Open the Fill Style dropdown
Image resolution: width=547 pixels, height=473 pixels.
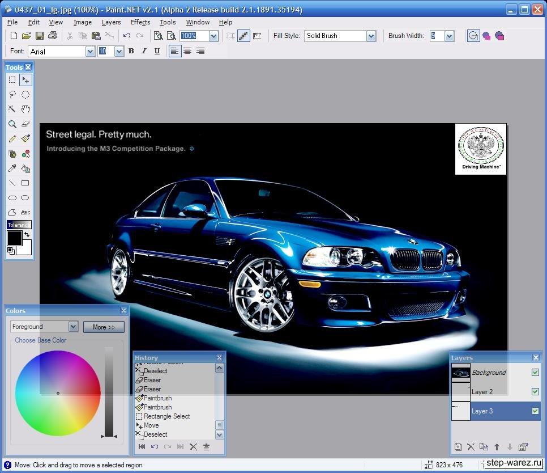click(371, 36)
